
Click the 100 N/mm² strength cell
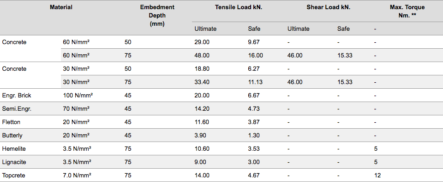coord(78,95)
